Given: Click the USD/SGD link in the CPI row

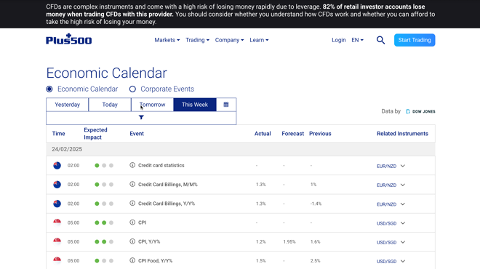Looking at the screenshot, I should pos(386,223).
